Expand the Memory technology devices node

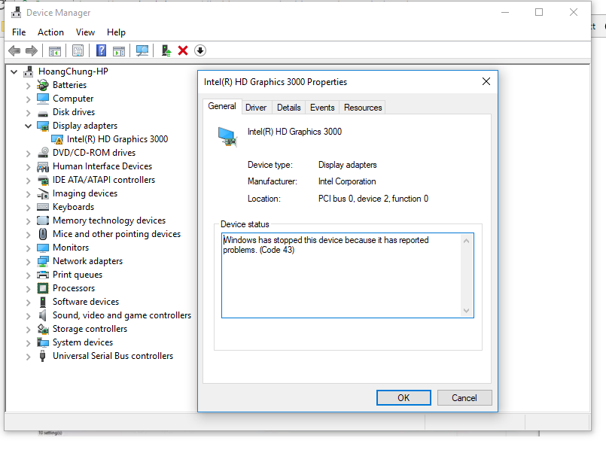click(28, 220)
